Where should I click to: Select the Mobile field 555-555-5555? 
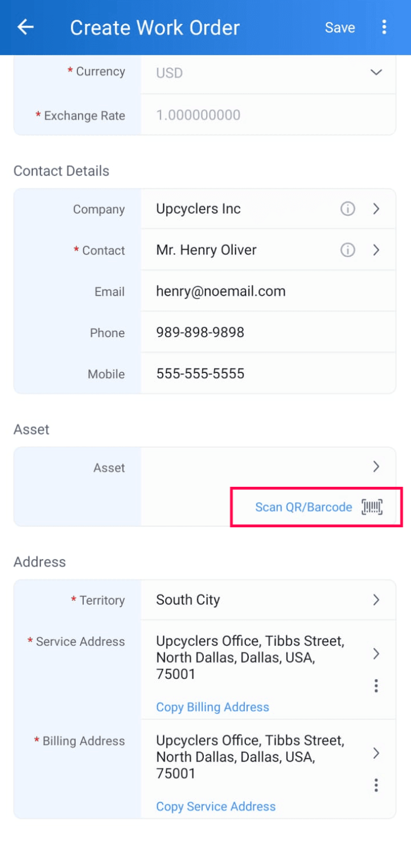268,374
